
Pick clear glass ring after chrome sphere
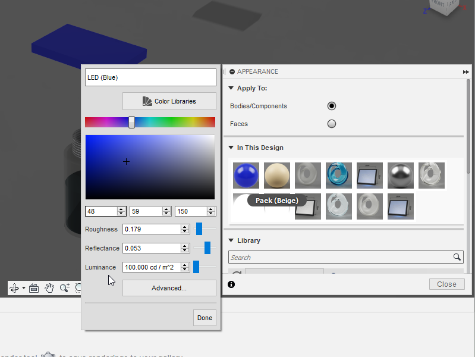click(x=432, y=176)
